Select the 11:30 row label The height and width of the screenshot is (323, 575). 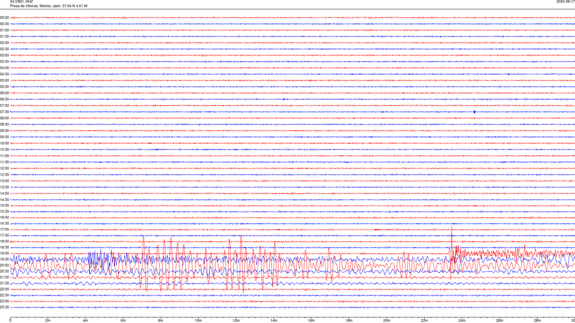point(4,162)
